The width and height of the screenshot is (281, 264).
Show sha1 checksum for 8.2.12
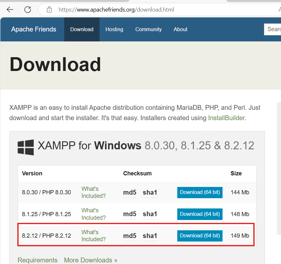tap(150, 236)
